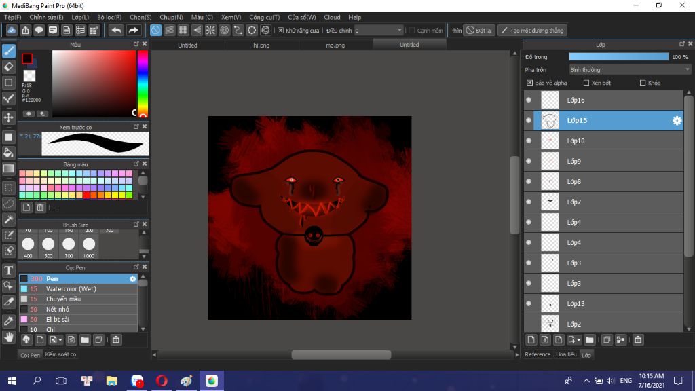This screenshot has width=695, height=391.
Task: Enable crisscross grid snap guide
Action: [x=183, y=30]
